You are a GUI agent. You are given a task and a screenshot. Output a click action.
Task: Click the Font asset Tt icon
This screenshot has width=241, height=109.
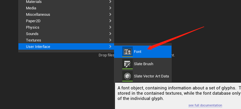click(x=128, y=51)
